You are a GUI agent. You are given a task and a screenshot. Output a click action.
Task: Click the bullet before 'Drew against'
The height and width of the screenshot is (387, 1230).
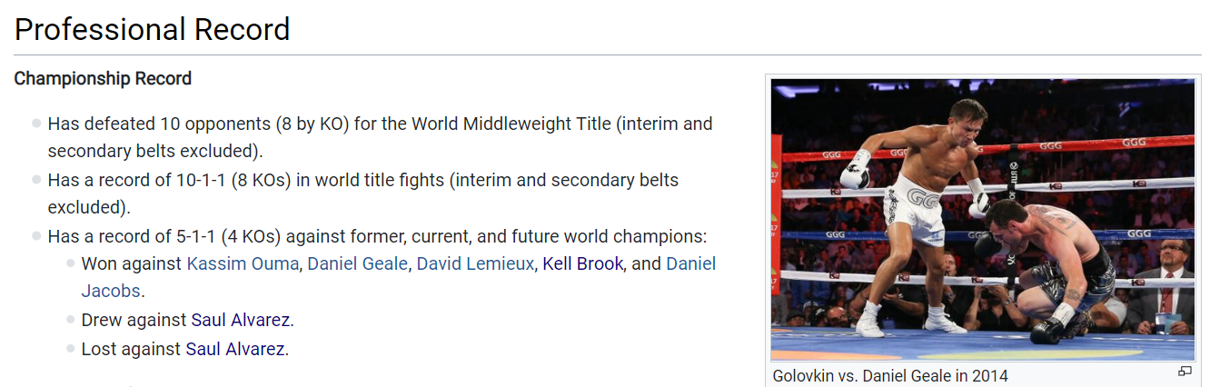pyautogui.click(x=70, y=321)
